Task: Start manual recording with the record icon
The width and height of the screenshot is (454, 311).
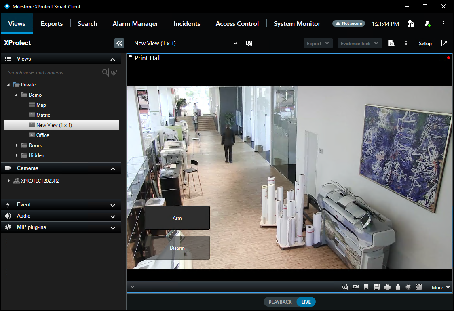Action: 408,287
